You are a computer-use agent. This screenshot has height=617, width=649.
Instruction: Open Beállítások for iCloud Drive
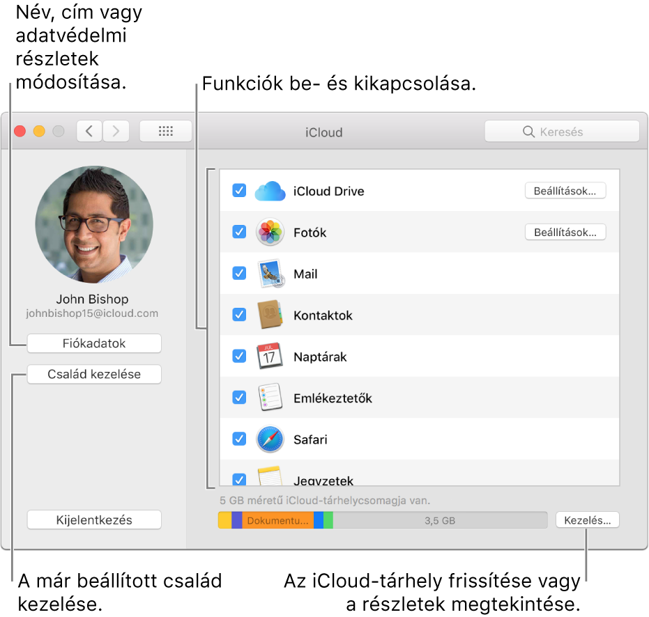pyautogui.click(x=565, y=190)
